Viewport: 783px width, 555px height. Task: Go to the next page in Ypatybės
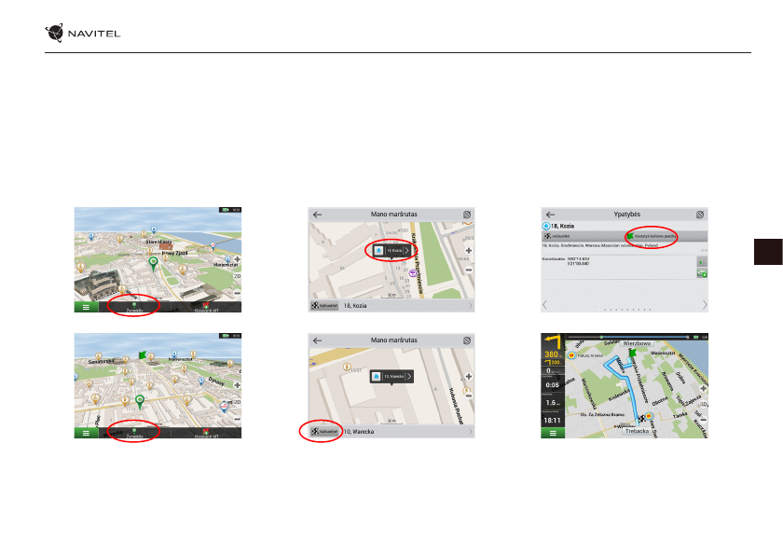tap(704, 305)
